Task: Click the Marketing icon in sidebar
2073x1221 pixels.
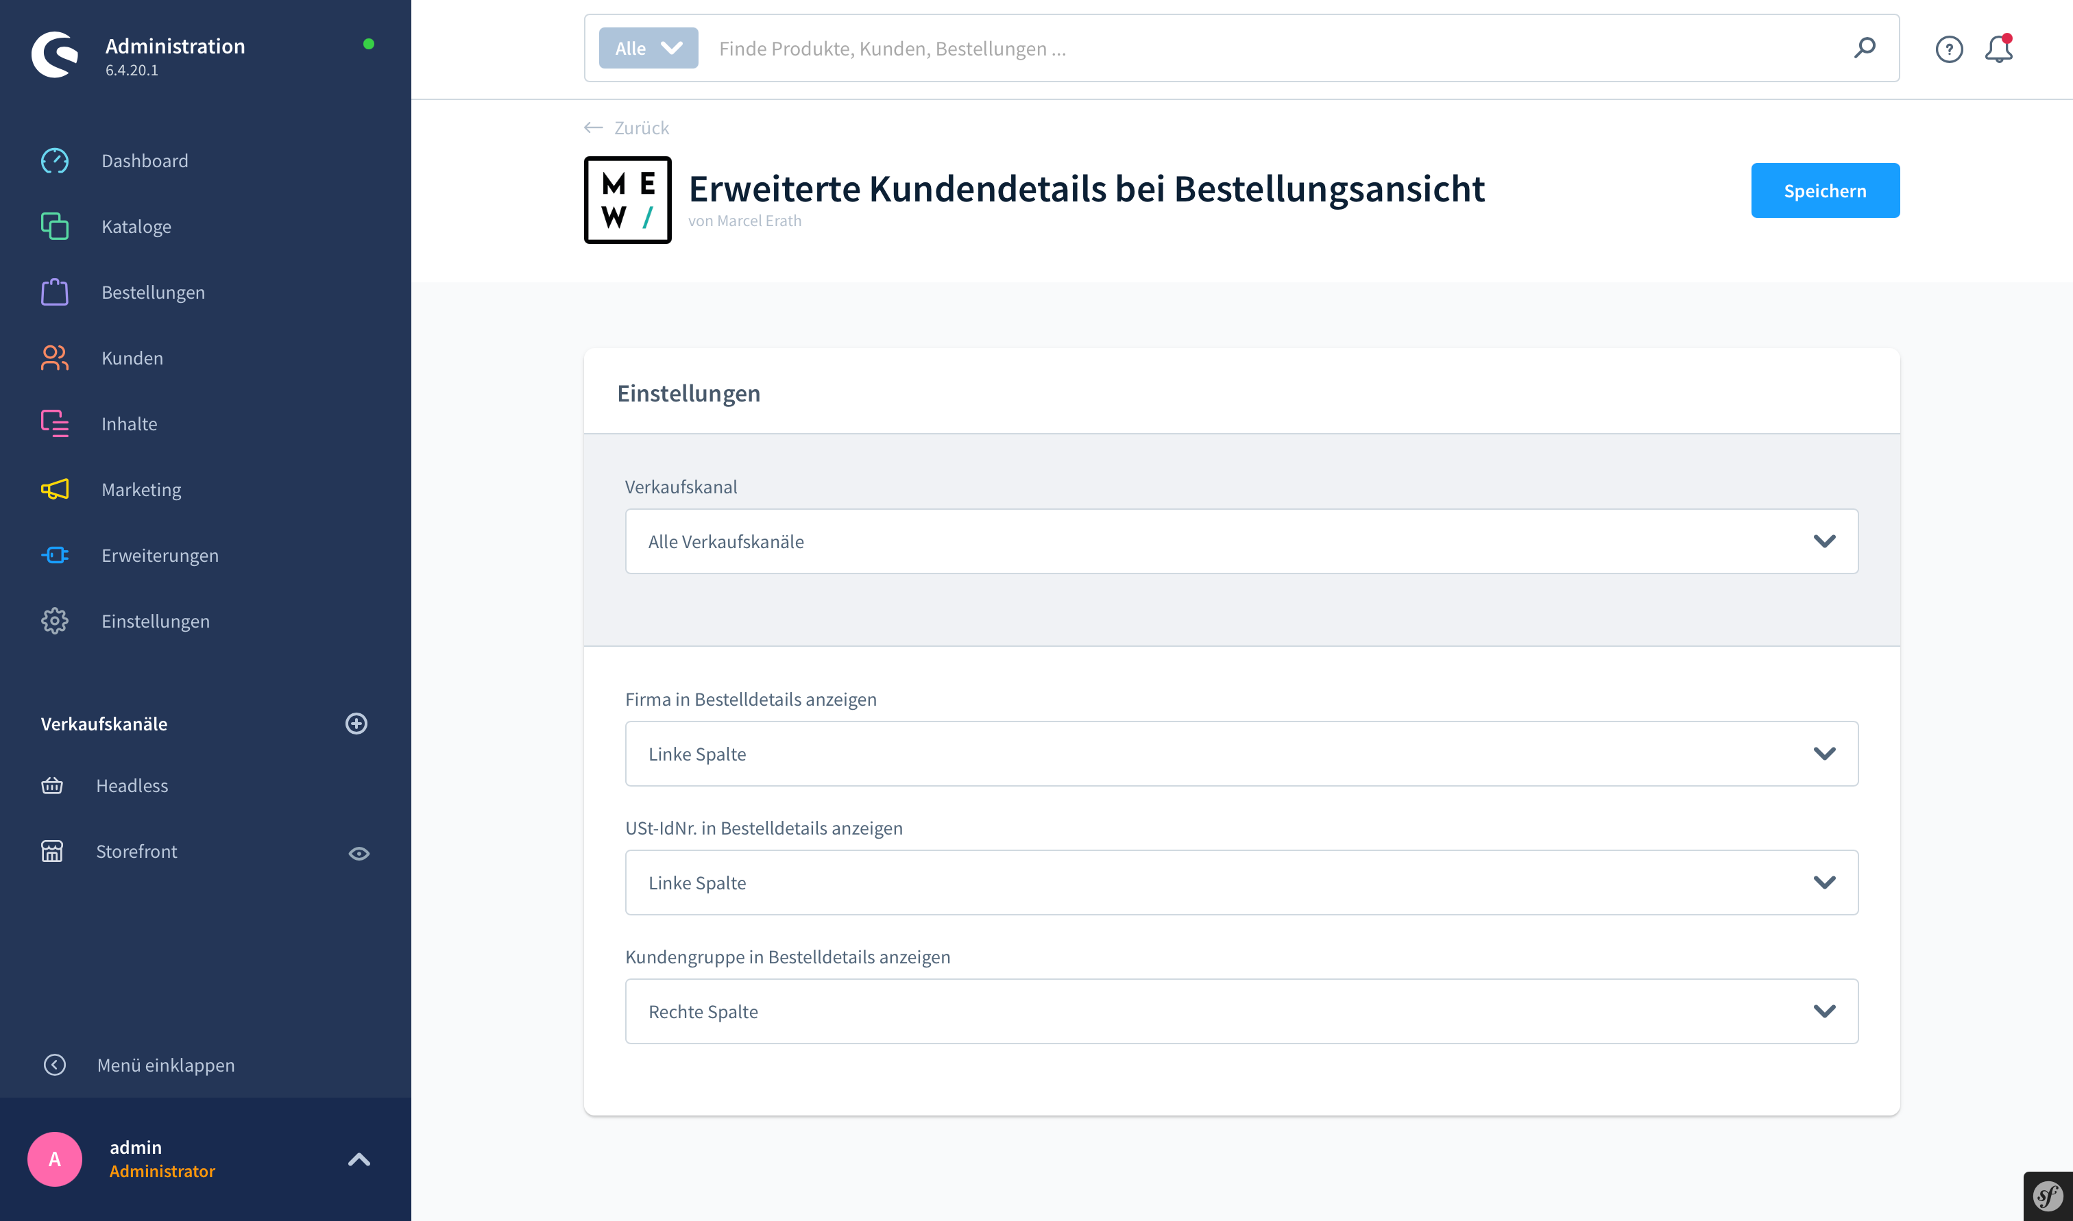Action: click(56, 489)
